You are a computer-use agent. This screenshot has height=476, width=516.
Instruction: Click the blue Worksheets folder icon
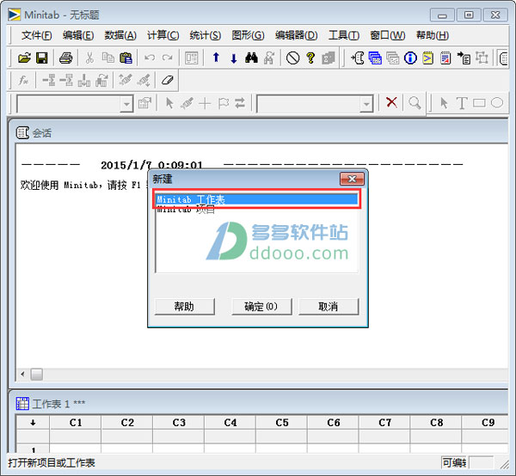375,58
